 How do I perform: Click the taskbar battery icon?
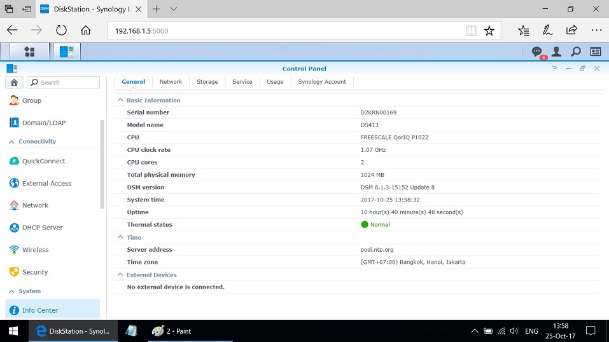click(488, 331)
